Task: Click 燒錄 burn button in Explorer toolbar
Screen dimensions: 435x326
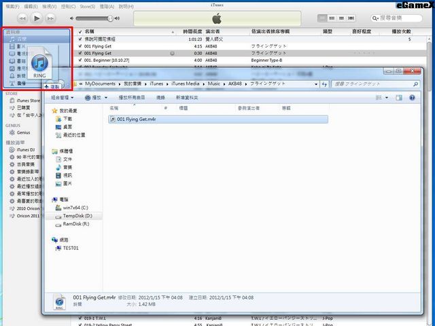Action: pos(161,98)
